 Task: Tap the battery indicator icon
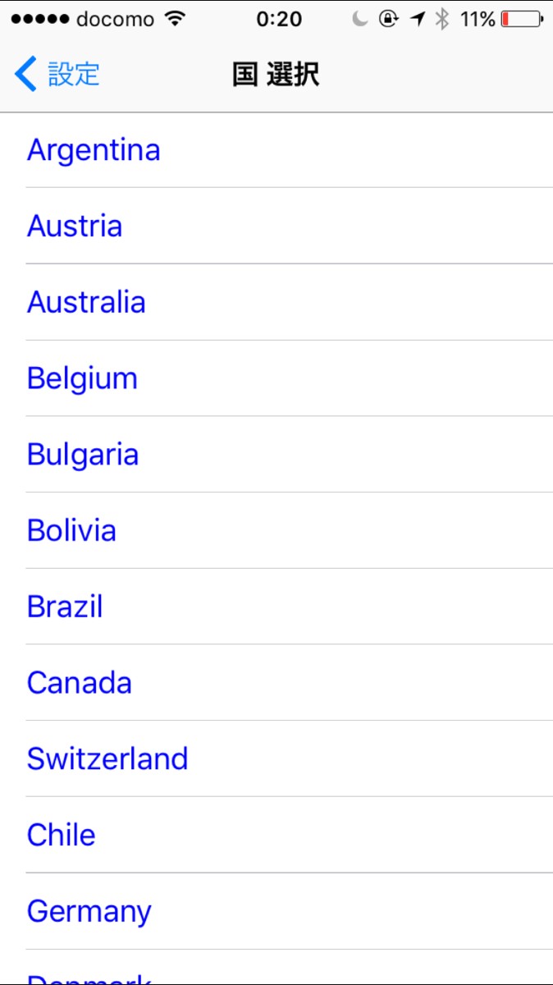tap(522, 19)
